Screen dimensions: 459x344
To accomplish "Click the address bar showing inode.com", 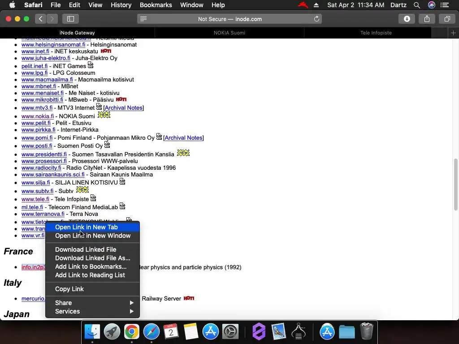I will tap(229, 19).
